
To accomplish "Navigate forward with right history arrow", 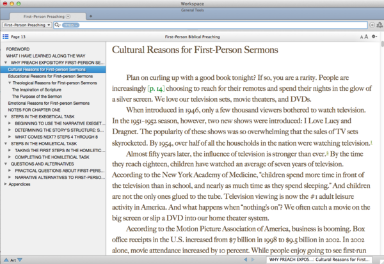I will pyautogui.click(x=253, y=260).
